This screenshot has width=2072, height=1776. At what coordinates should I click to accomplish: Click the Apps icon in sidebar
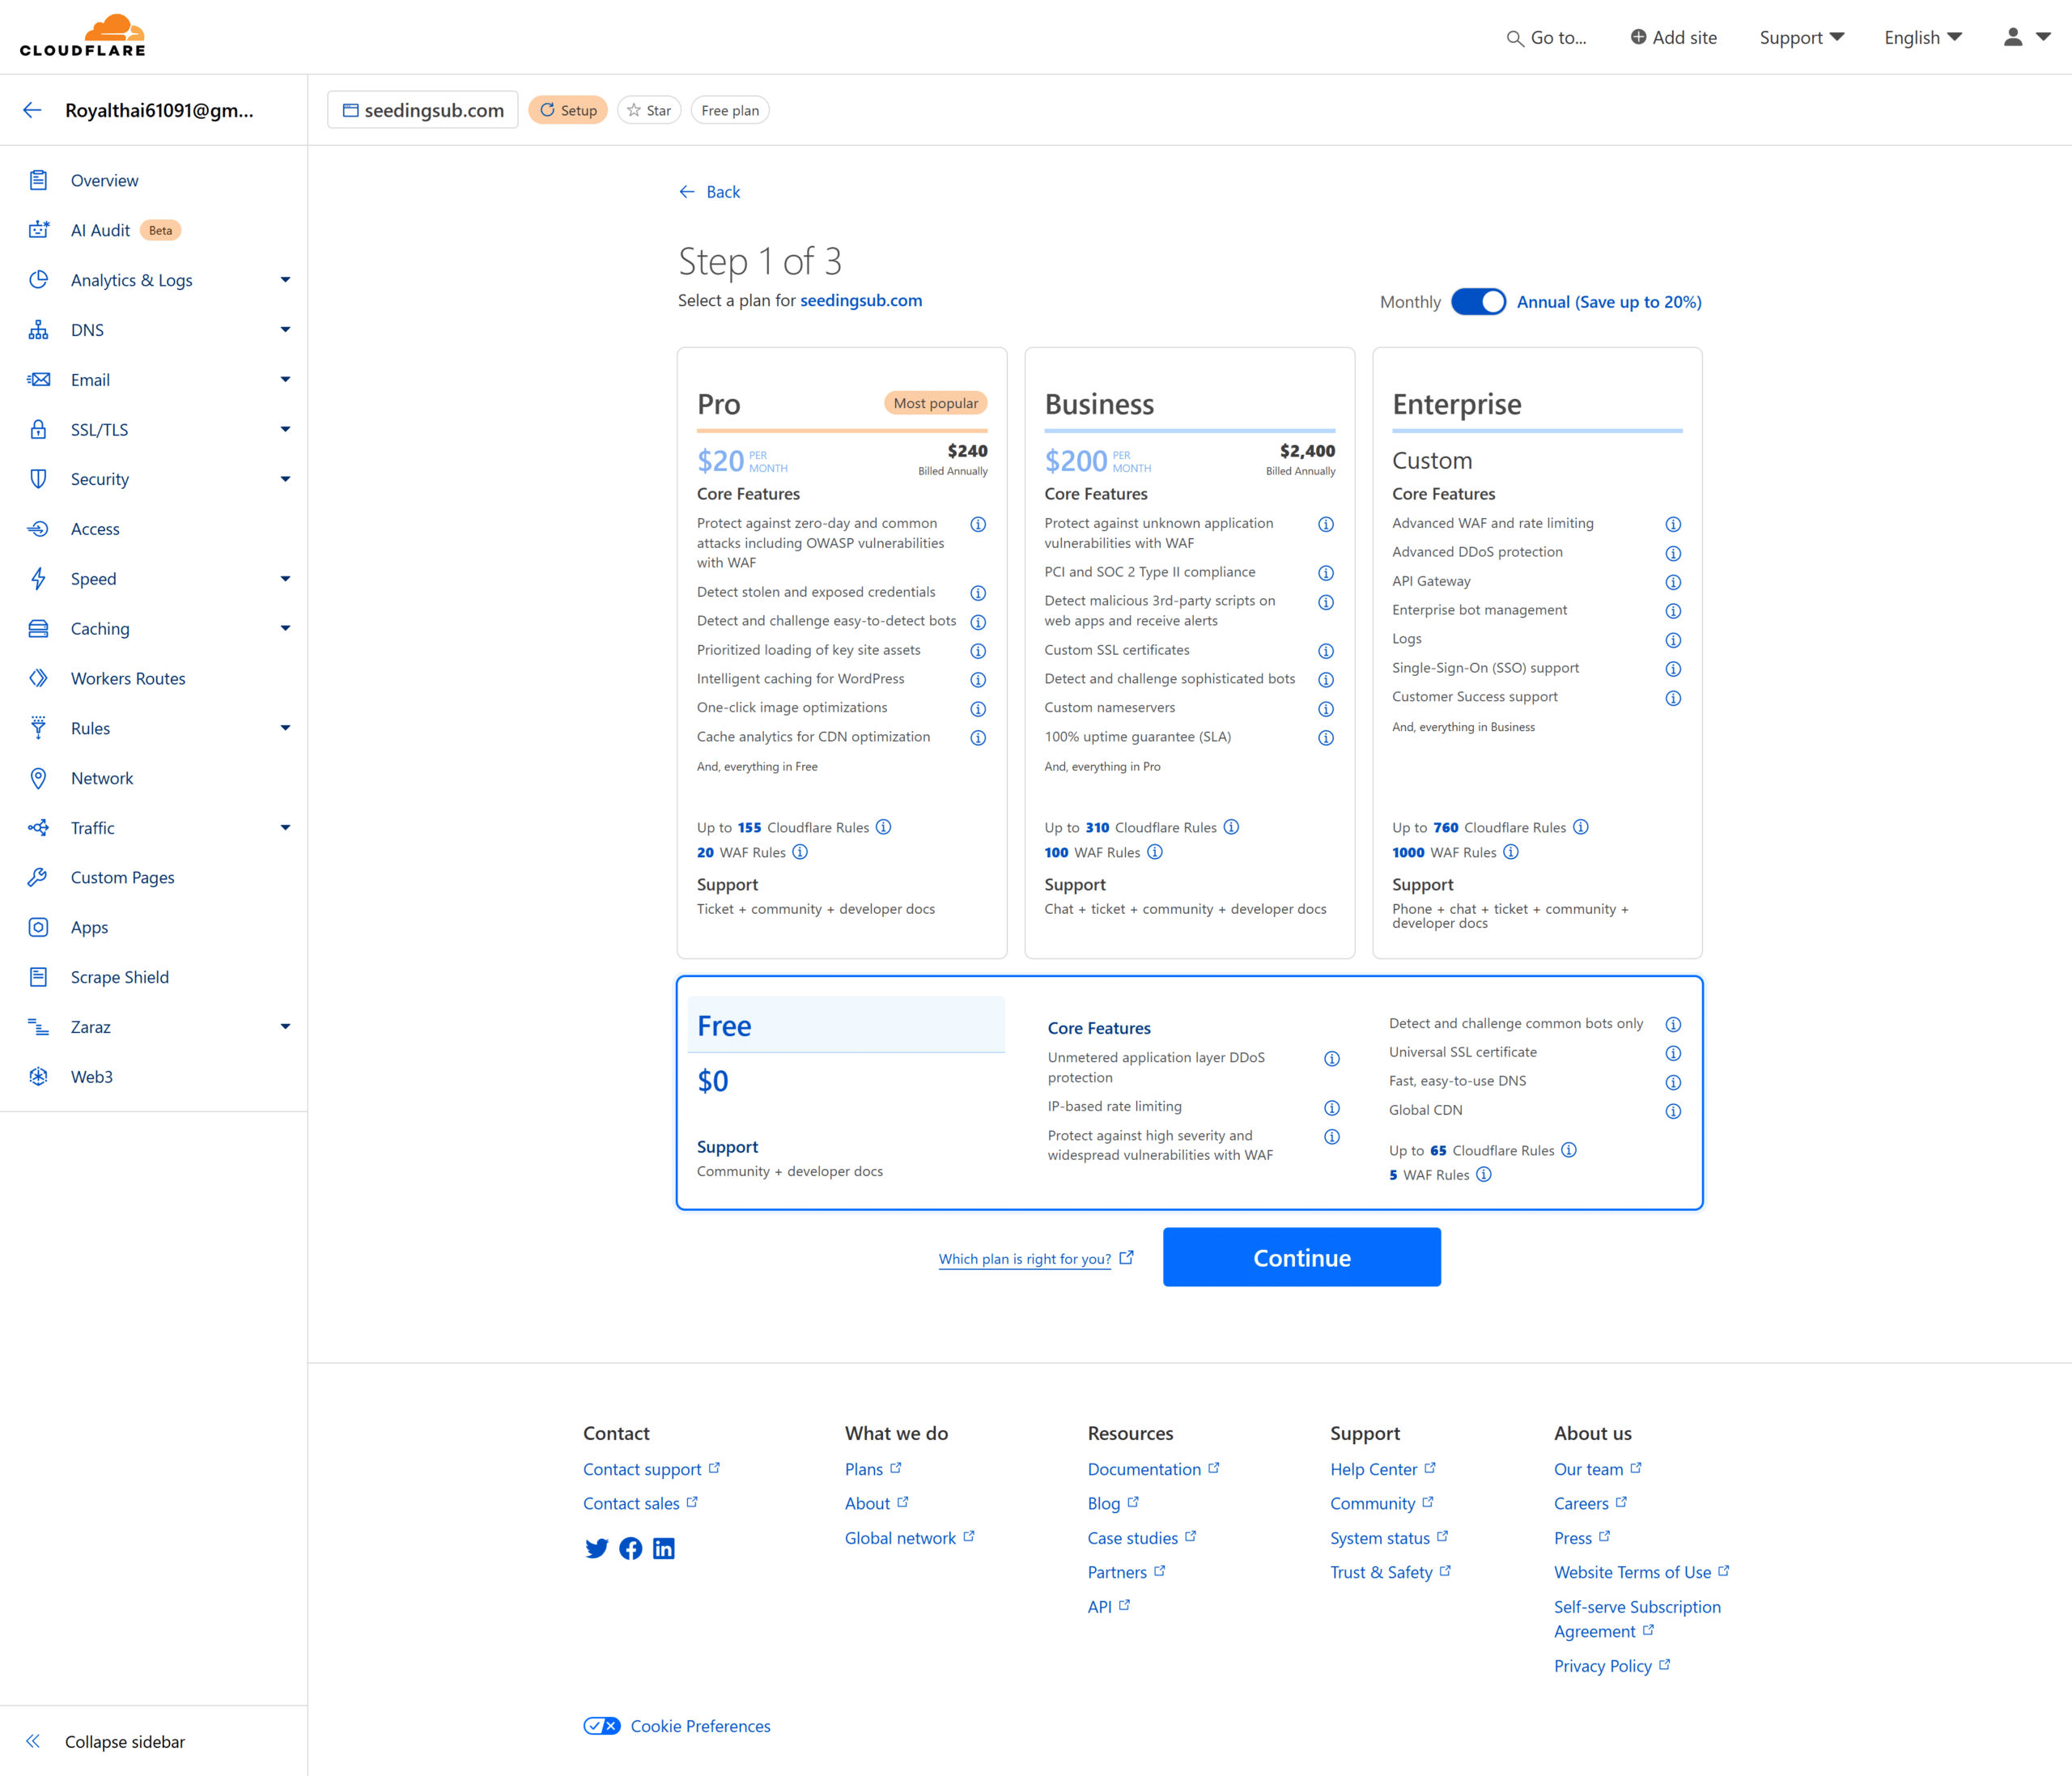click(38, 927)
